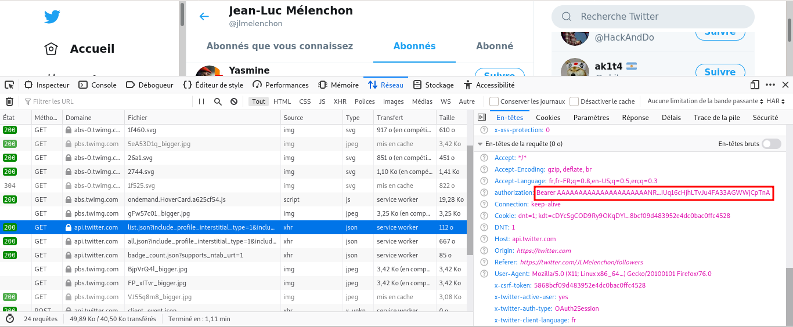Open the Inspecteur panel
The image size is (793, 327).
46,85
